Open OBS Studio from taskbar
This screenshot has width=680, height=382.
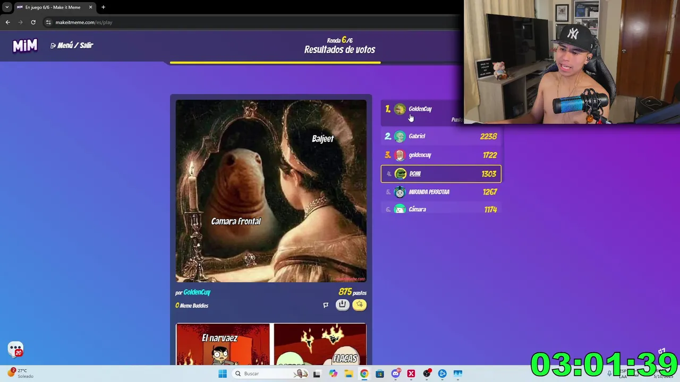pos(427,374)
